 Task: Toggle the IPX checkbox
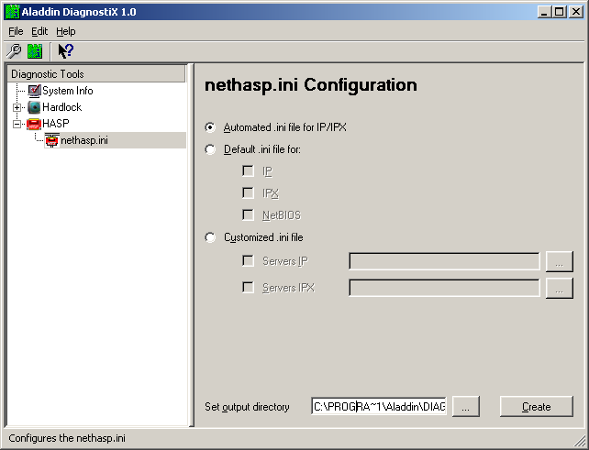click(x=248, y=192)
